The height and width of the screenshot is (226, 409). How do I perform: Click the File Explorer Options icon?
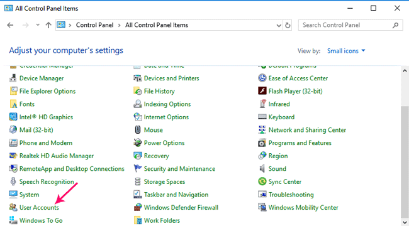click(x=13, y=91)
